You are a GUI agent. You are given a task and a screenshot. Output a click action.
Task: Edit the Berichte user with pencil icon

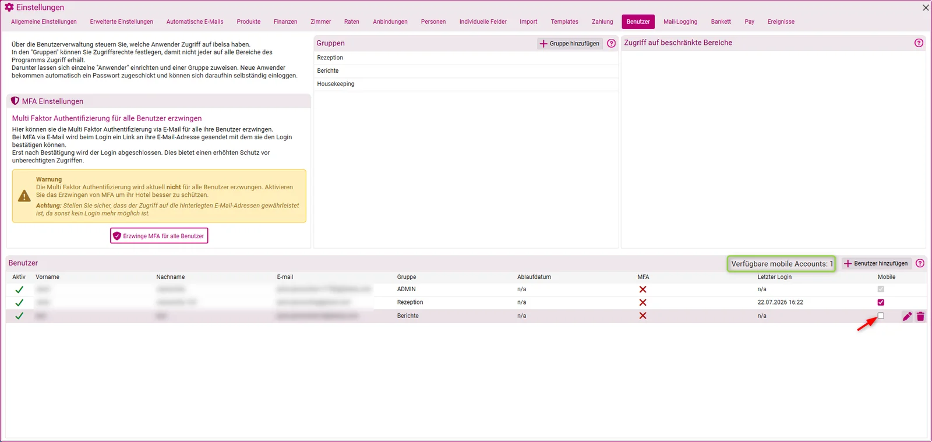pyautogui.click(x=907, y=316)
